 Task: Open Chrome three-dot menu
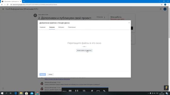pos(168,5)
